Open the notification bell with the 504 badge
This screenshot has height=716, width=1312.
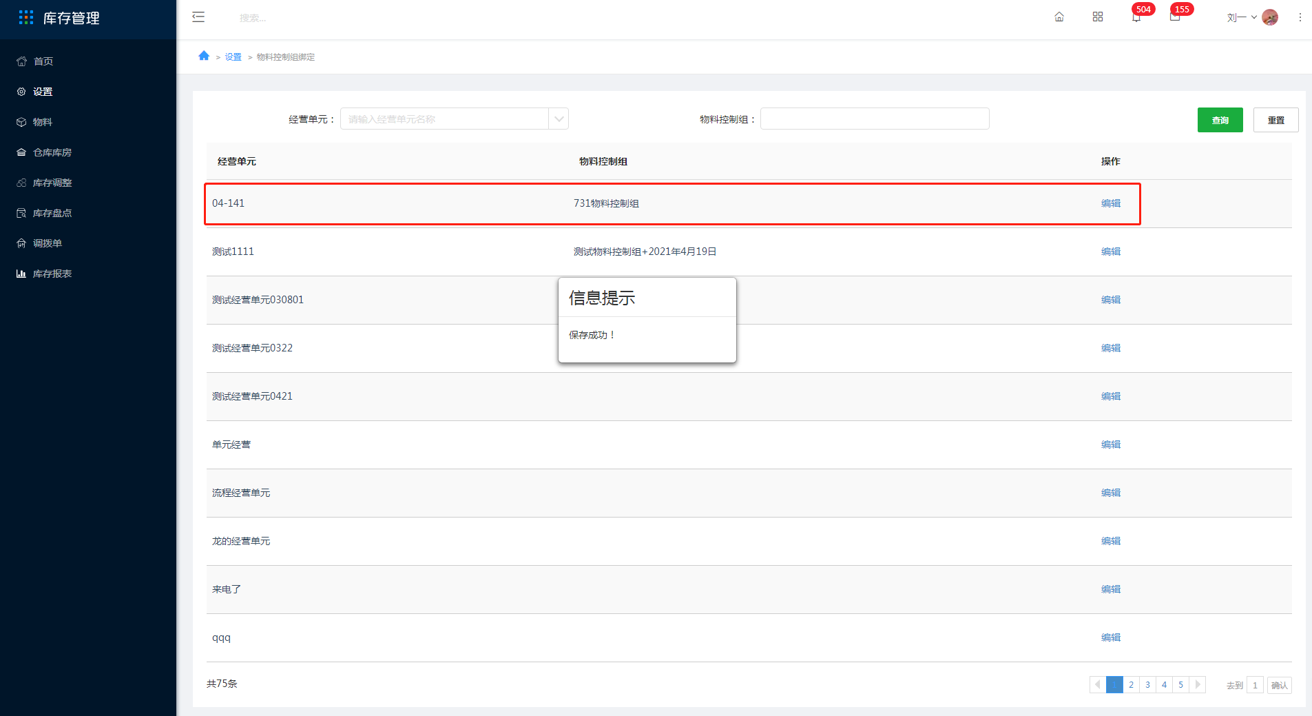pyautogui.click(x=1136, y=17)
